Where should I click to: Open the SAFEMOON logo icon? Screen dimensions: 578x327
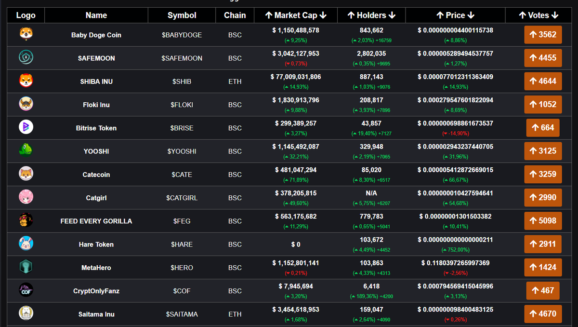tap(26, 58)
